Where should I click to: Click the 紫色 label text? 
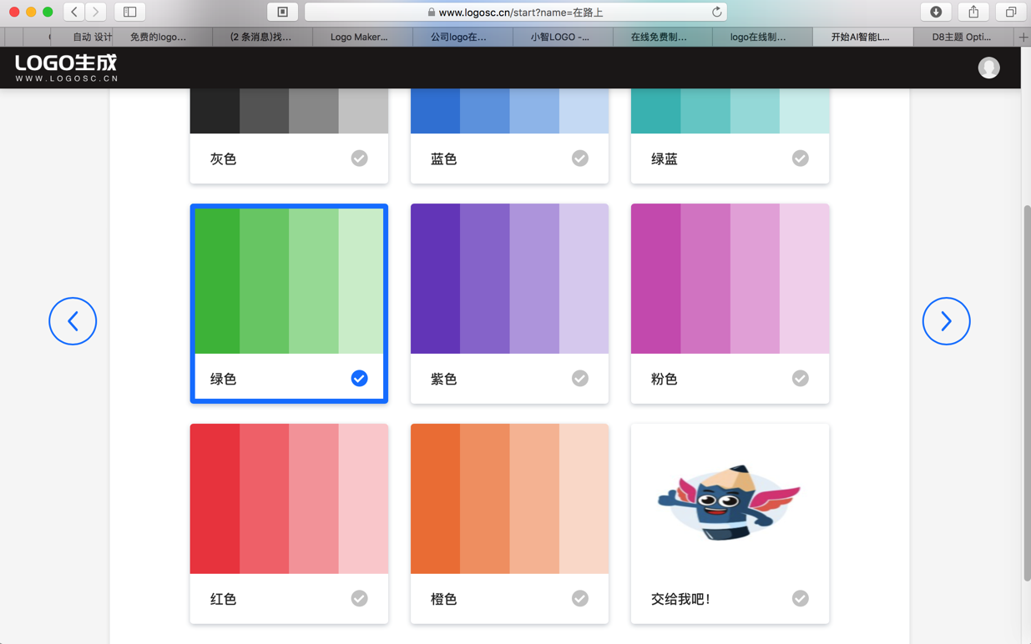click(443, 379)
